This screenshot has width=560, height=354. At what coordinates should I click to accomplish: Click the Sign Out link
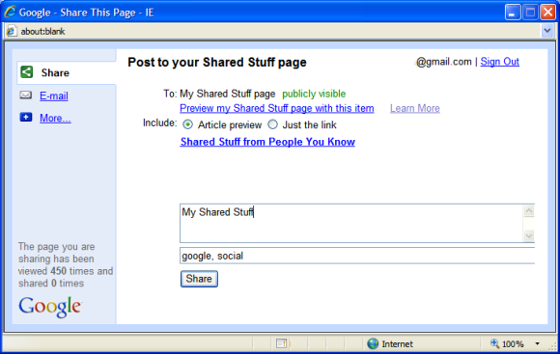[499, 62]
